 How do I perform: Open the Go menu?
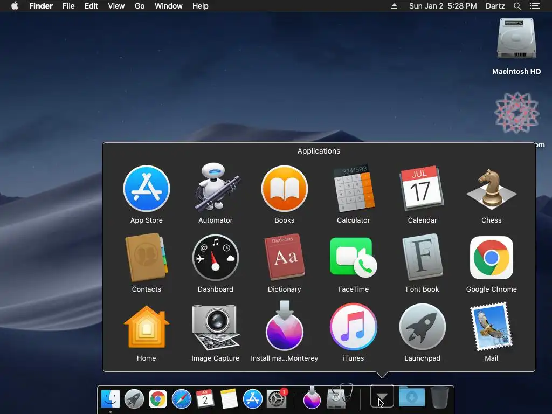click(140, 6)
